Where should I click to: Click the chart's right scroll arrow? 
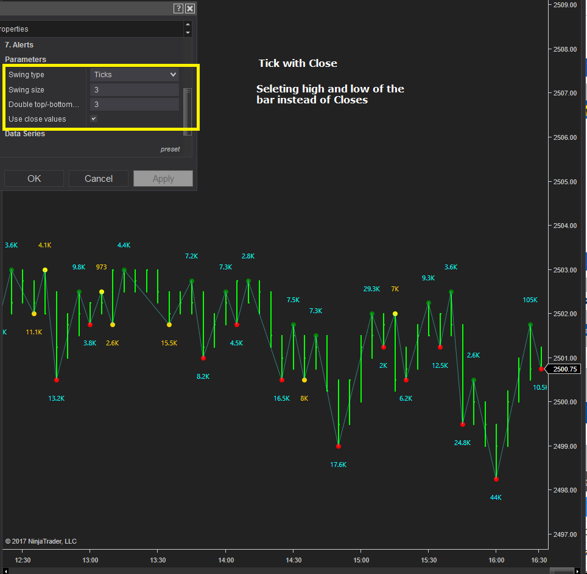coord(577,570)
